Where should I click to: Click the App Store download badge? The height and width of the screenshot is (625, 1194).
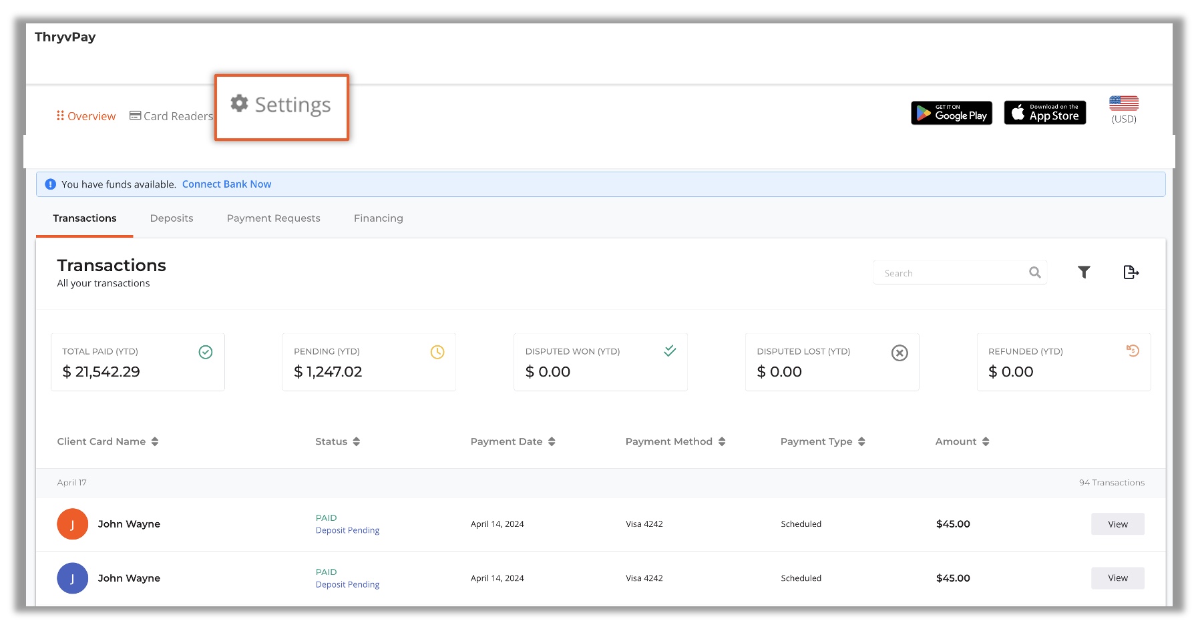pos(1044,113)
